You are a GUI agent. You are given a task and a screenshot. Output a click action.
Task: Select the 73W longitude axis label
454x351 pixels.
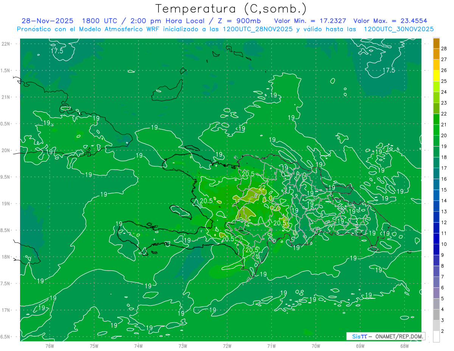coord(183,346)
